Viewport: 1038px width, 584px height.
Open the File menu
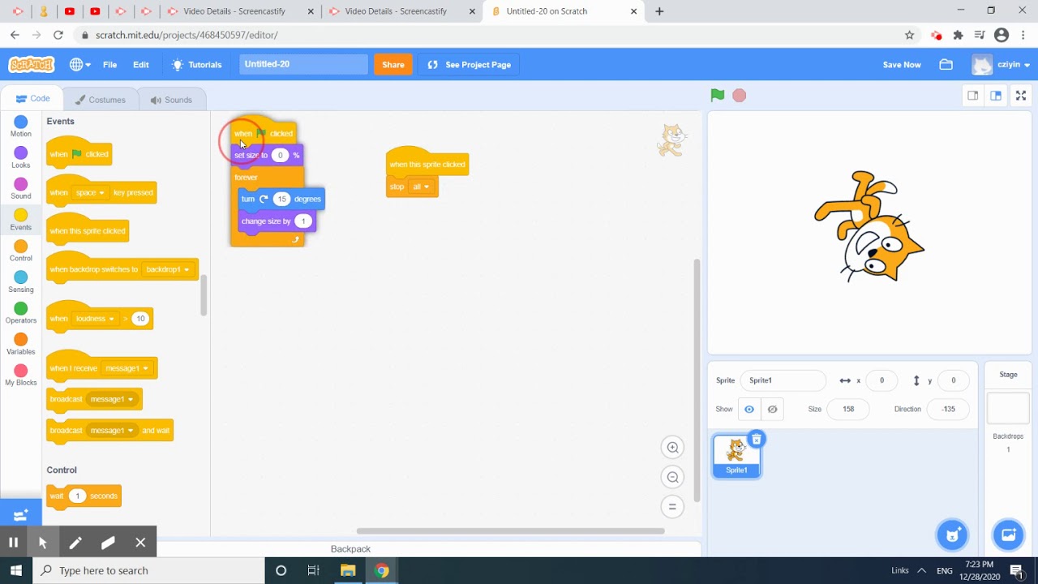pos(109,64)
